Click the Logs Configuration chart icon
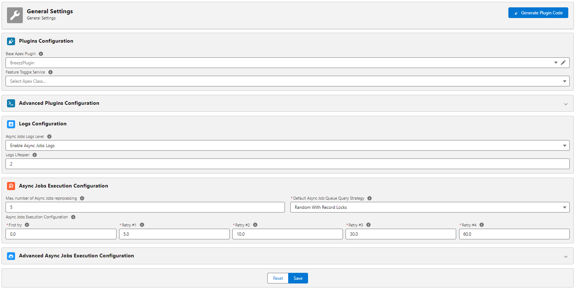Image resolution: width=576 pixels, height=289 pixels. [11, 124]
